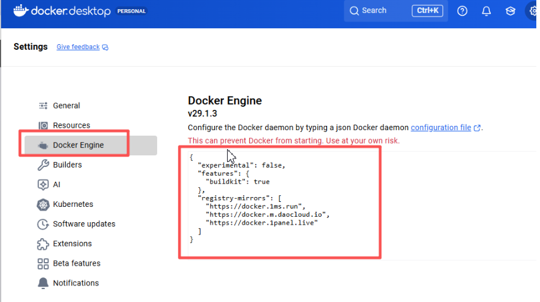Click the Extensions puzzle icon
540x302 pixels.
[43, 244]
